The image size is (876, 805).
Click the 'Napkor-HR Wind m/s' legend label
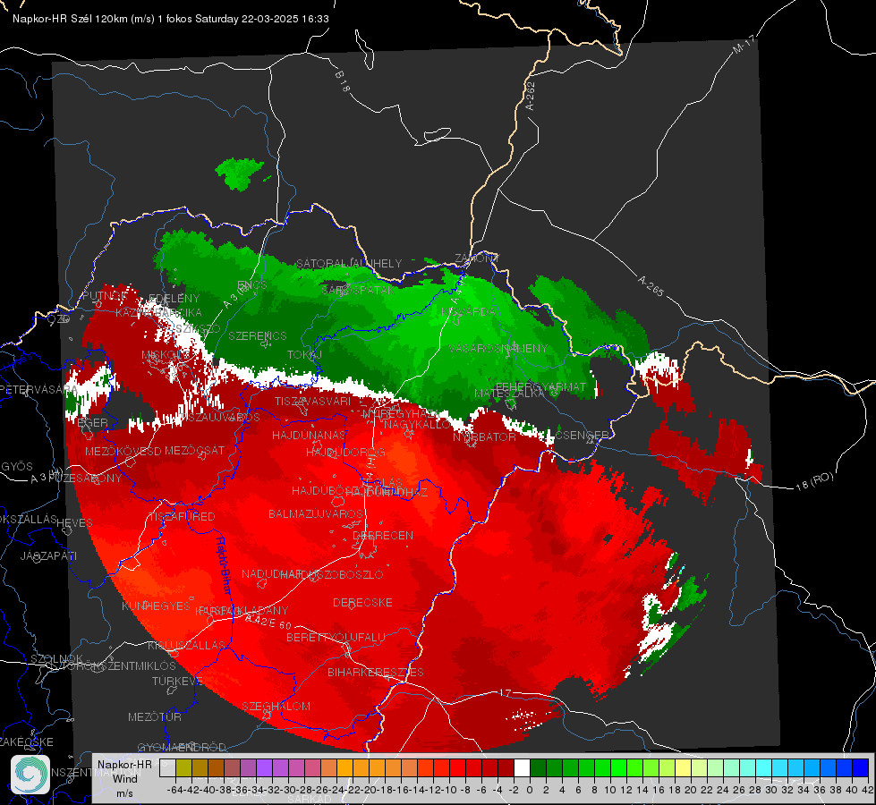click(x=124, y=778)
